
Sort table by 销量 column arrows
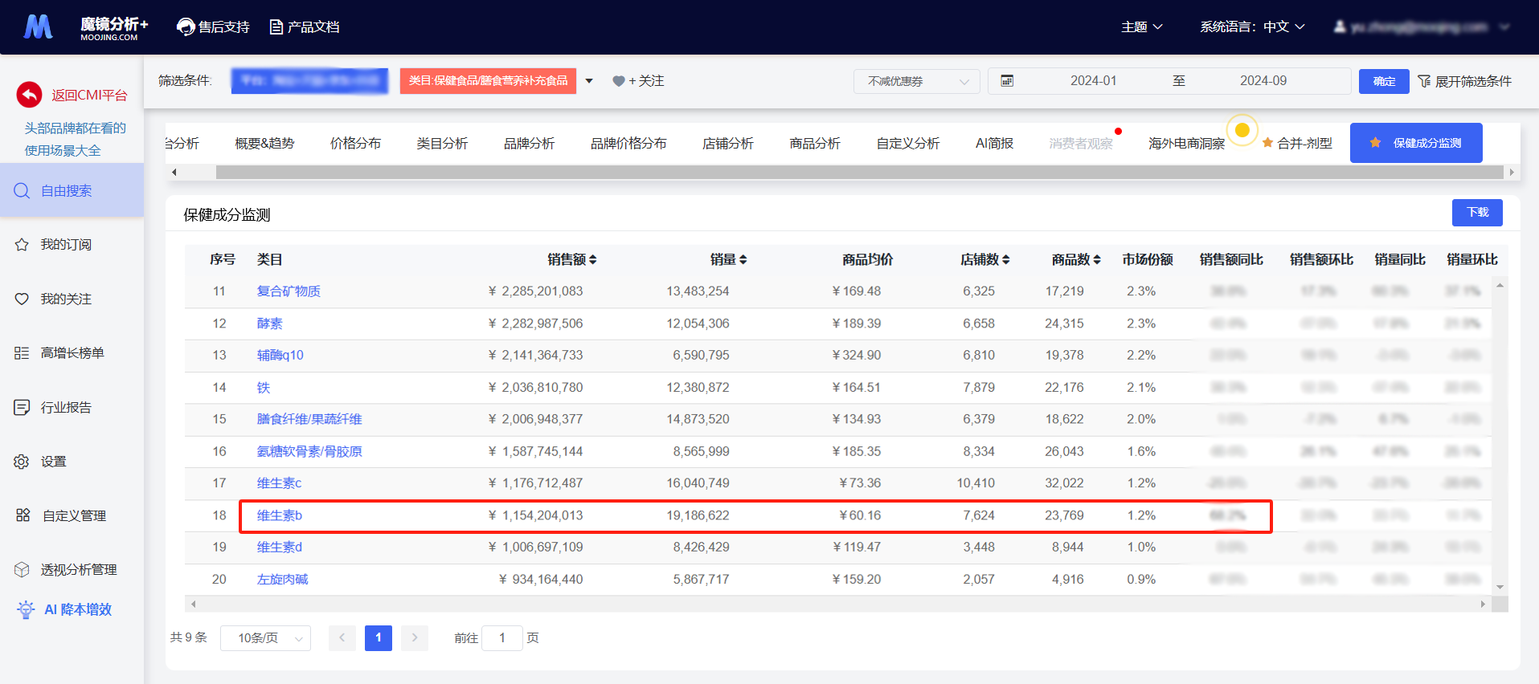pos(743,259)
